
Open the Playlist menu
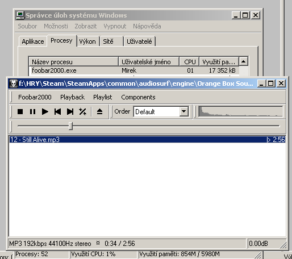click(x=103, y=97)
